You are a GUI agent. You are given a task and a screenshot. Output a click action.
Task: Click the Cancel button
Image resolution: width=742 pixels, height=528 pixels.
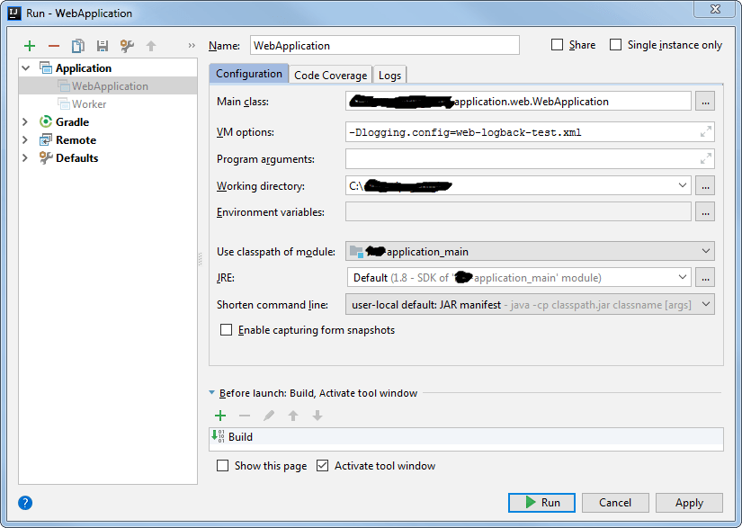point(615,503)
